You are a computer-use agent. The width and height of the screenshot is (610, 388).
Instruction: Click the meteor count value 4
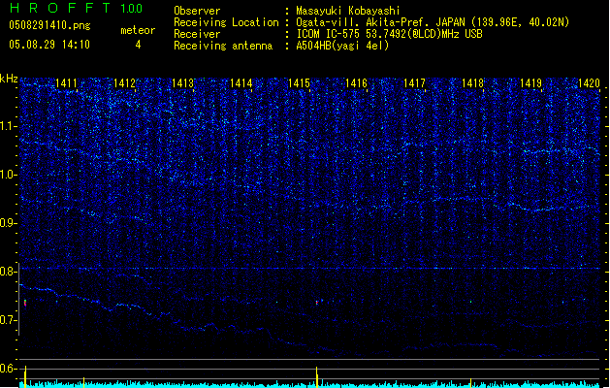click(137, 45)
